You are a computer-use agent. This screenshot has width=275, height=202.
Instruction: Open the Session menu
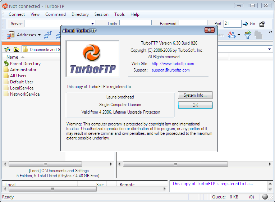click(101, 14)
